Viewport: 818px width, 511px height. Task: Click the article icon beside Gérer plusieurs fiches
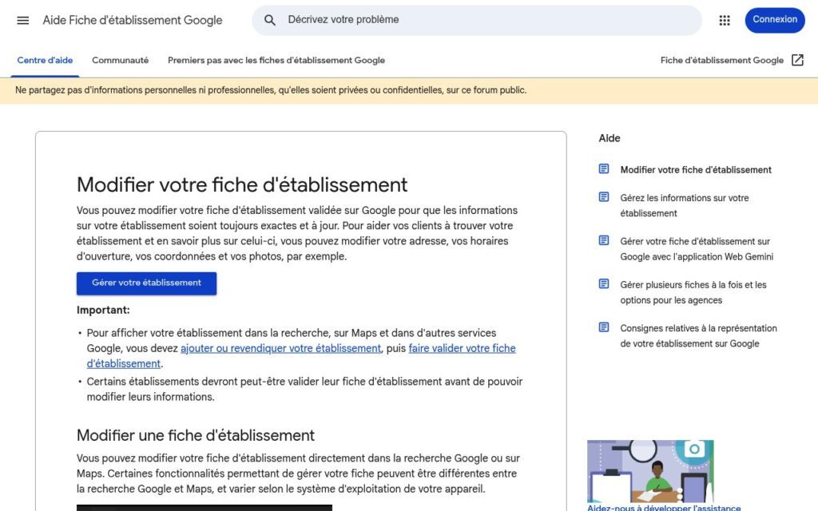pyautogui.click(x=604, y=284)
